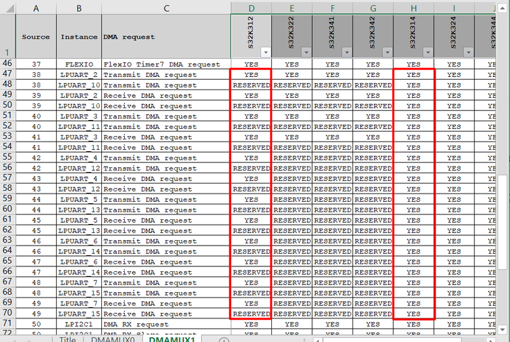Click the S32K314 header cell text
The height and width of the screenshot is (342, 510).
click(x=413, y=33)
